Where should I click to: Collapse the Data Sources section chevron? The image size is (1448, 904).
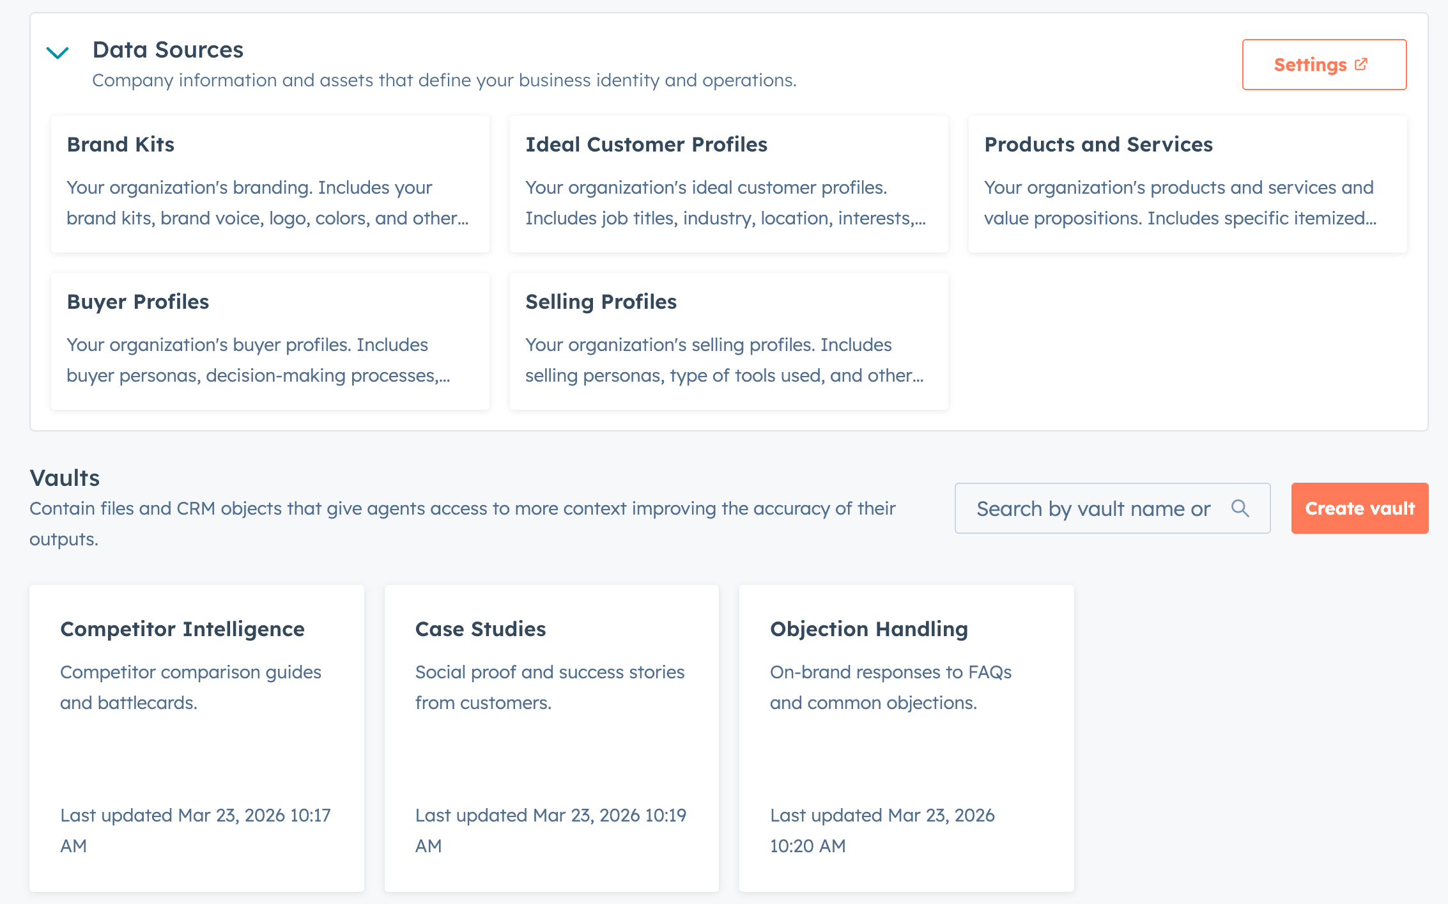tap(58, 52)
